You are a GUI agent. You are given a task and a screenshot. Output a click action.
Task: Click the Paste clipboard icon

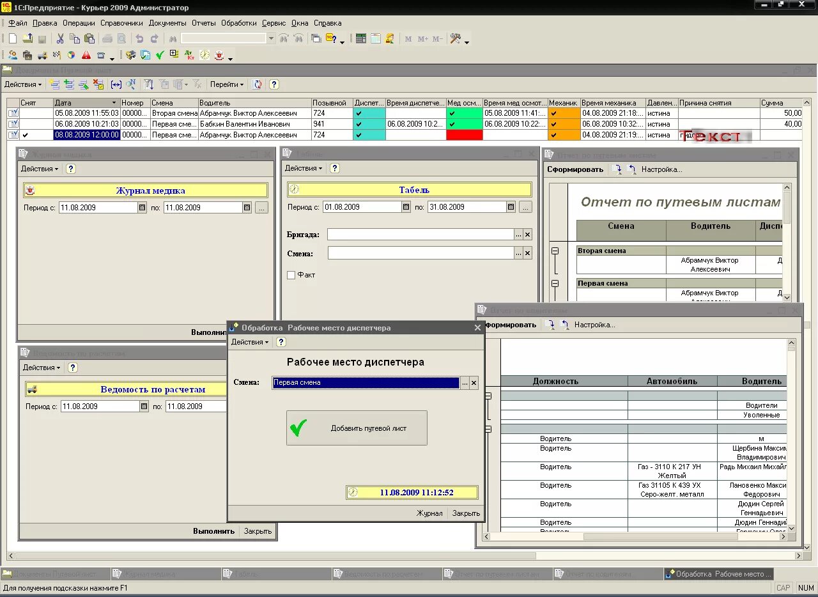coord(89,39)
